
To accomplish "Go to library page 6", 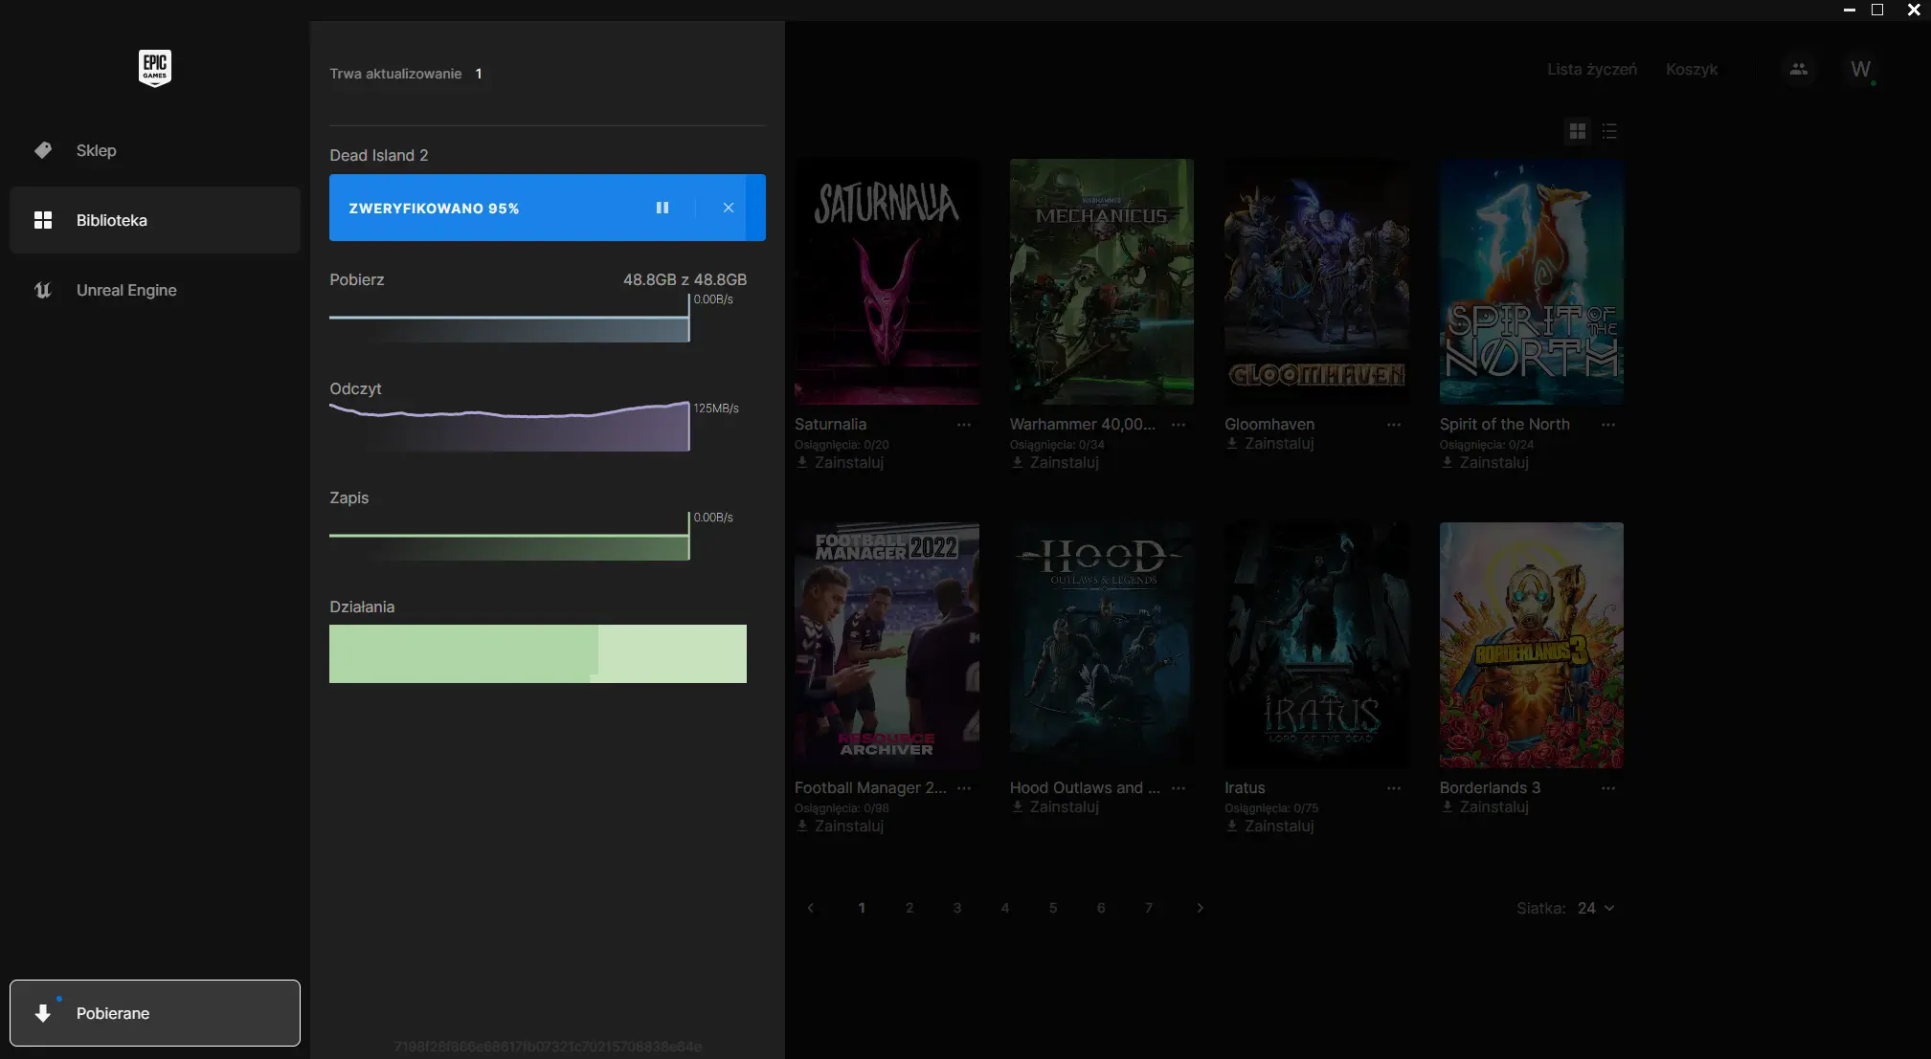I will pos(1101,908).
